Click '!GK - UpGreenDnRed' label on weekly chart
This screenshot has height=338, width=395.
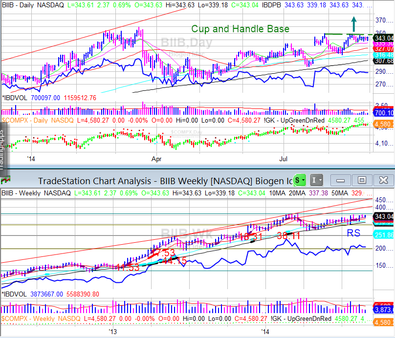coord(301,318)
